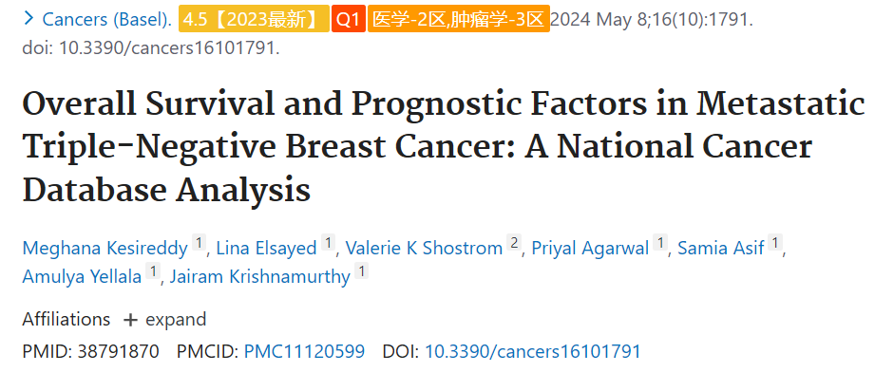894x391 pixels.
Task: Select author Samia Asif
Action: pyautogui.click(x=721, y=249)
